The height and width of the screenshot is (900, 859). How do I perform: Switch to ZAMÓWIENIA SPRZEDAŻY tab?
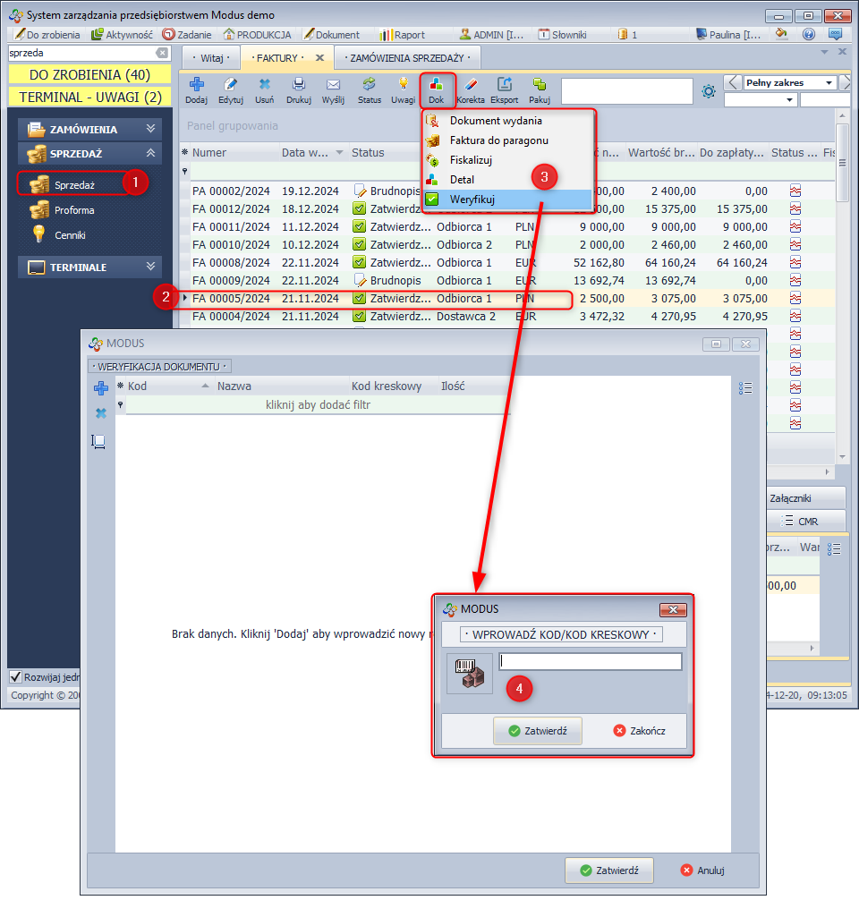[406, 58]
